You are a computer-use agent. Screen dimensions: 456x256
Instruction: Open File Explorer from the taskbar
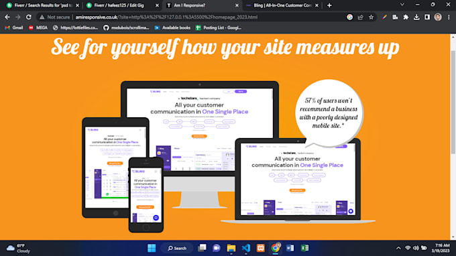pos(231,248)
